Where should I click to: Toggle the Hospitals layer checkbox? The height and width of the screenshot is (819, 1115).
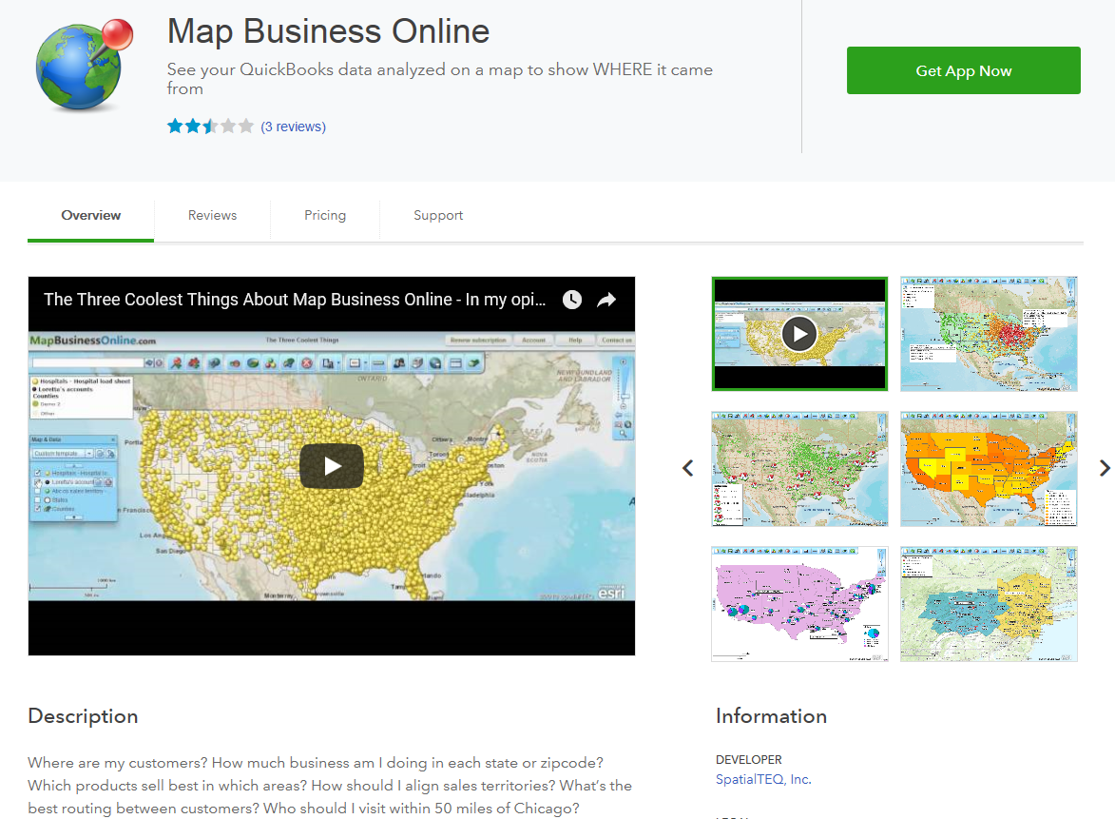click(37, 473)
